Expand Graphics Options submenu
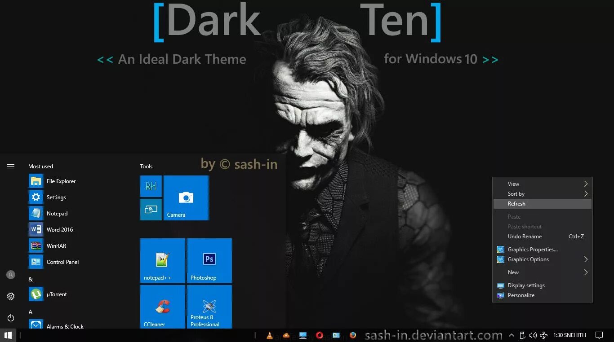Screen dimensions: 614x342 pyautogui.click(x=543, y=259)
